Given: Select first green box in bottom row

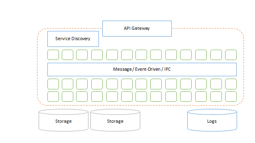Looking at the screenshot, I should click(x=53, y=97).
